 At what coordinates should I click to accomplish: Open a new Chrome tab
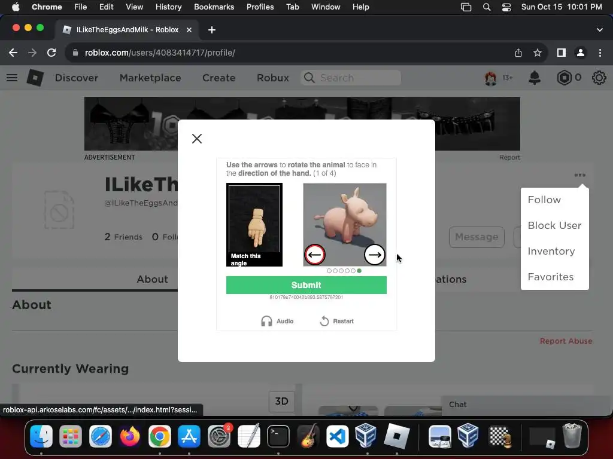click(211, 30)
